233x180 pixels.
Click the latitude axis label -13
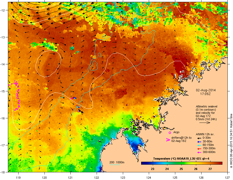(3, 37)
